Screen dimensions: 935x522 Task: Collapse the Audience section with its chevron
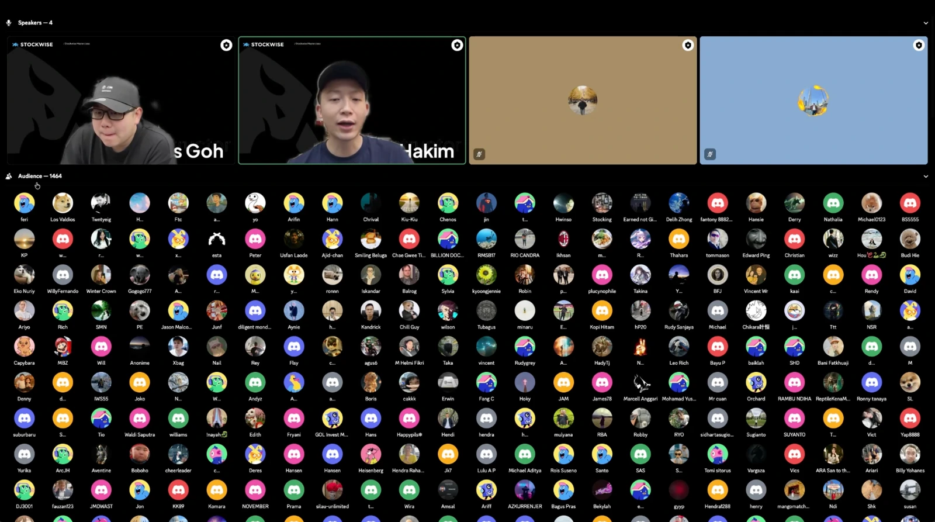(926, 177)
